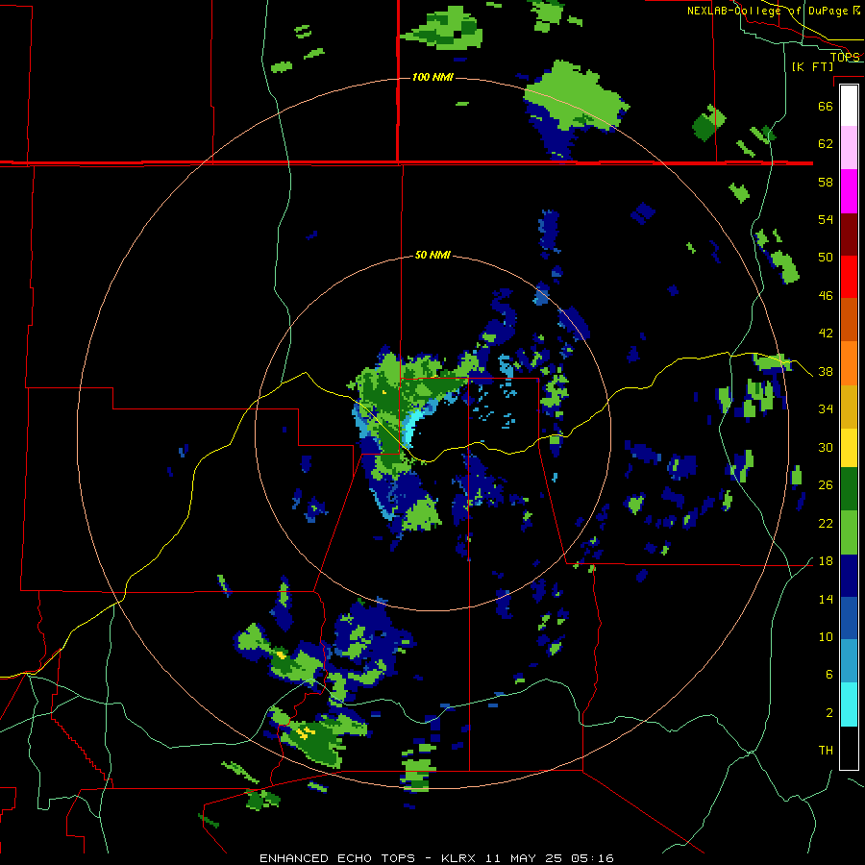Image resolution: width=865 pixels, height=865 pixels.
Task: Click the legend value '58'
Action: click(826, 182)
